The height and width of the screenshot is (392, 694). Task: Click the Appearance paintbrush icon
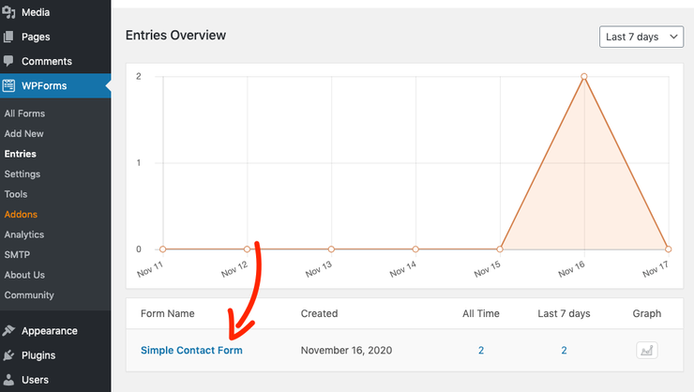[x=8, y=330]
